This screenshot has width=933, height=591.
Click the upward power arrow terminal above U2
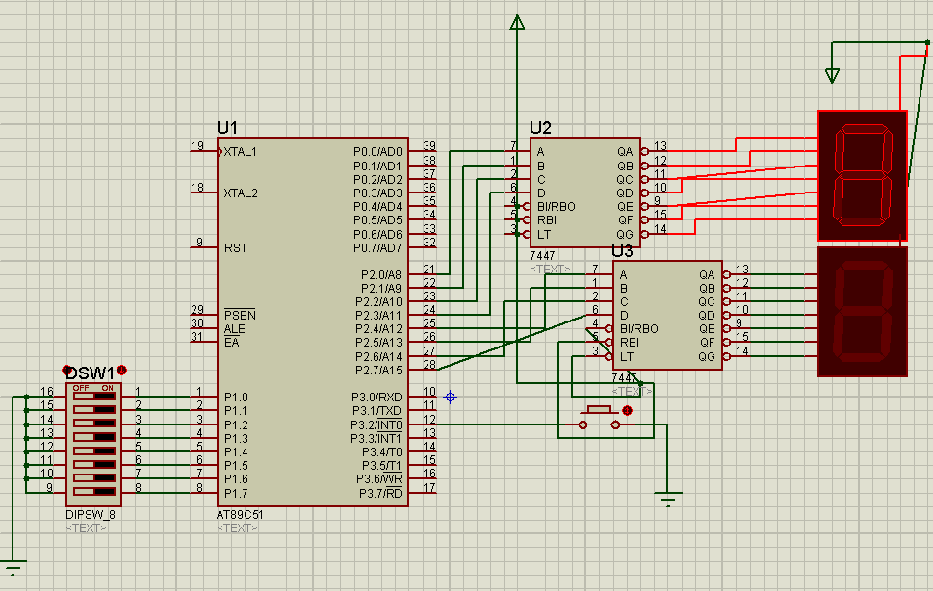[x=517, y=23]
